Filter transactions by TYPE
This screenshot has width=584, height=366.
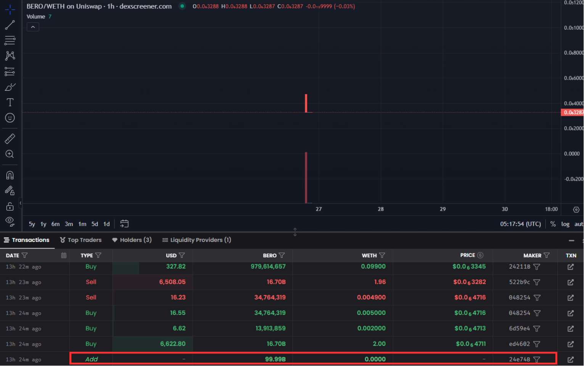[x=98, y=255]
